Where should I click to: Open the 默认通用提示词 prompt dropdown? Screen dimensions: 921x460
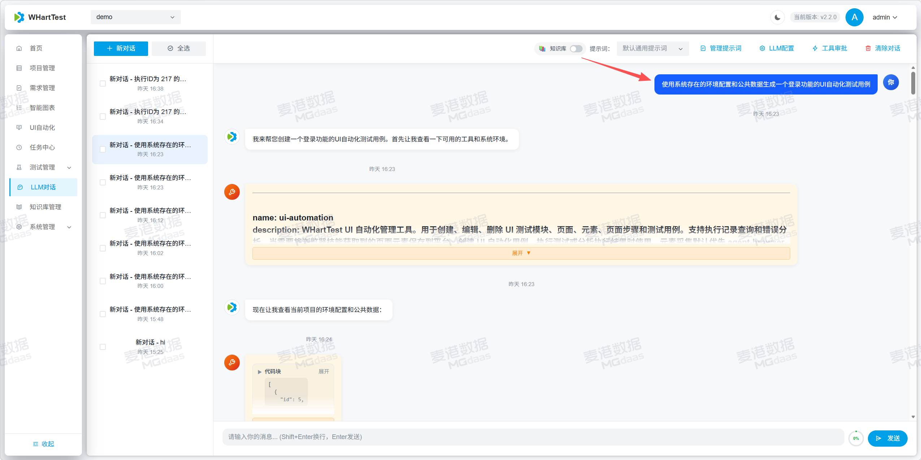click(x=652, y=48)
